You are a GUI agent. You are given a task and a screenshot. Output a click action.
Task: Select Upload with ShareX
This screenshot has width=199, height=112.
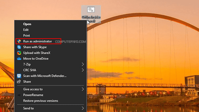coord(50,53)
